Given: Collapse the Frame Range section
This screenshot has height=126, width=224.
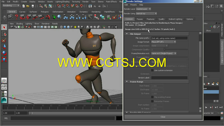Looking at the screenshot, I should click(x=127, y=81).
